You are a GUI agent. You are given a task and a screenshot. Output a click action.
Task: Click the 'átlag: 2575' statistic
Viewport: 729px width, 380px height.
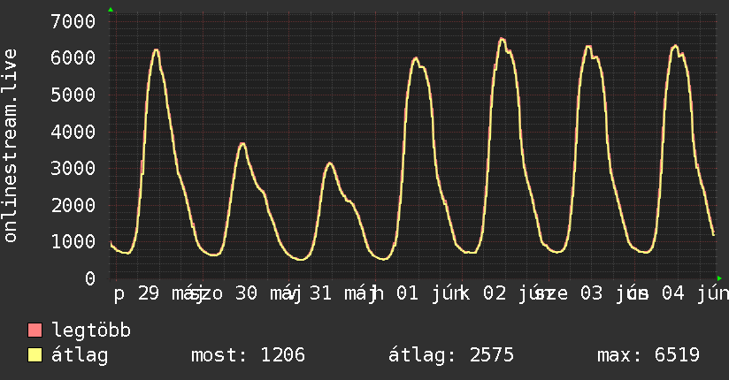point(451,355)
